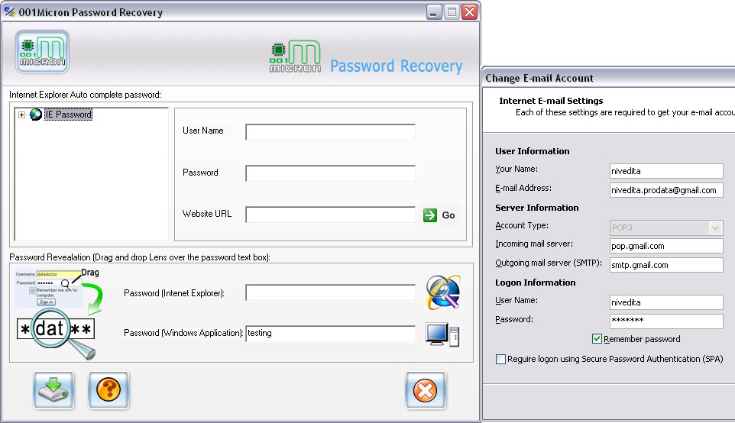
Task: Click the orange Exit cross icon
Action: pyautogui.click(x=425, y=389)
